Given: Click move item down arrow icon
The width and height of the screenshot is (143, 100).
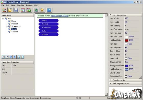Looking at the screenshot, I should coord(15,57).
